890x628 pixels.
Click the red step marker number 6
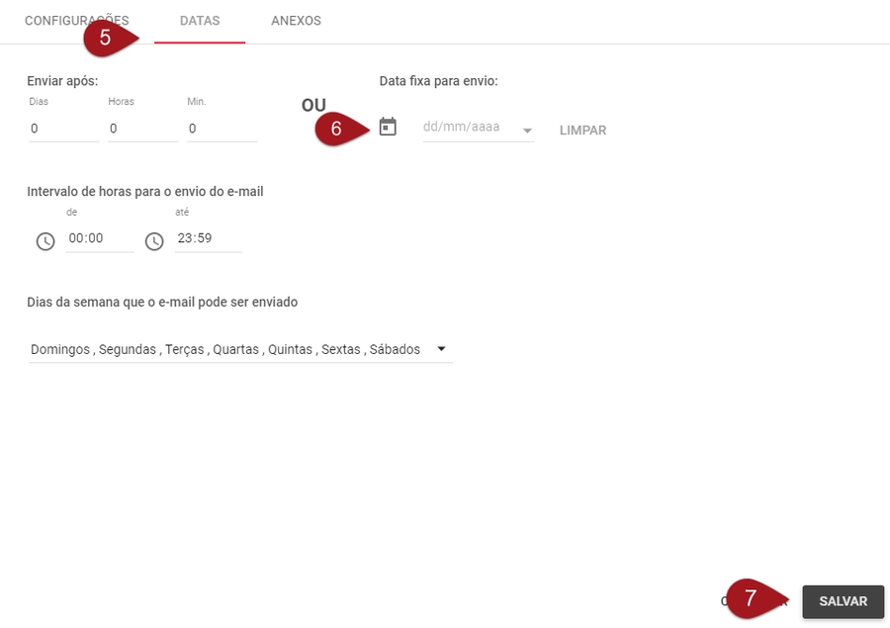pos(337,129)
